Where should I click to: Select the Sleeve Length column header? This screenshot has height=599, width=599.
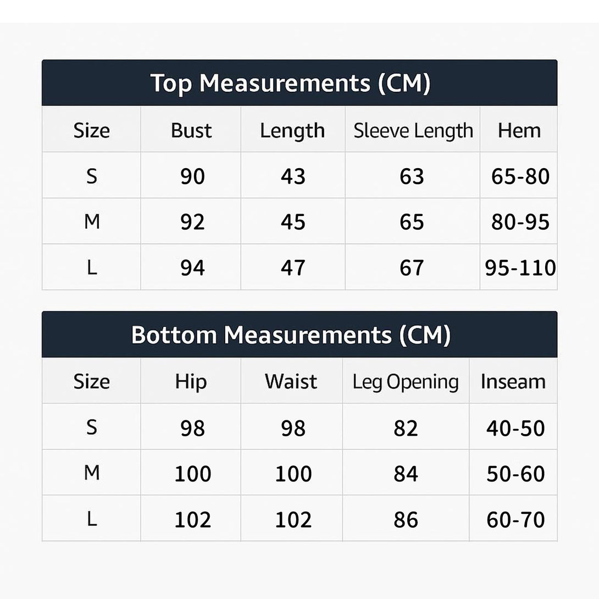coord(413,131)
